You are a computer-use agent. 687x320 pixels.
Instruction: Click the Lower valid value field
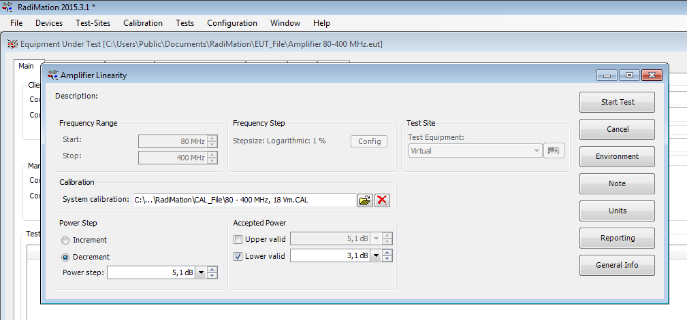330,256
